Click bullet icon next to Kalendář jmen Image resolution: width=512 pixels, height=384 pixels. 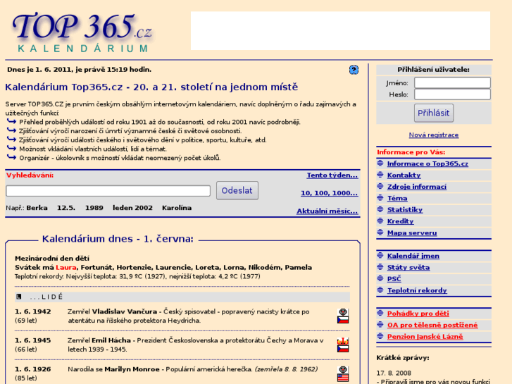pos(380,255)
